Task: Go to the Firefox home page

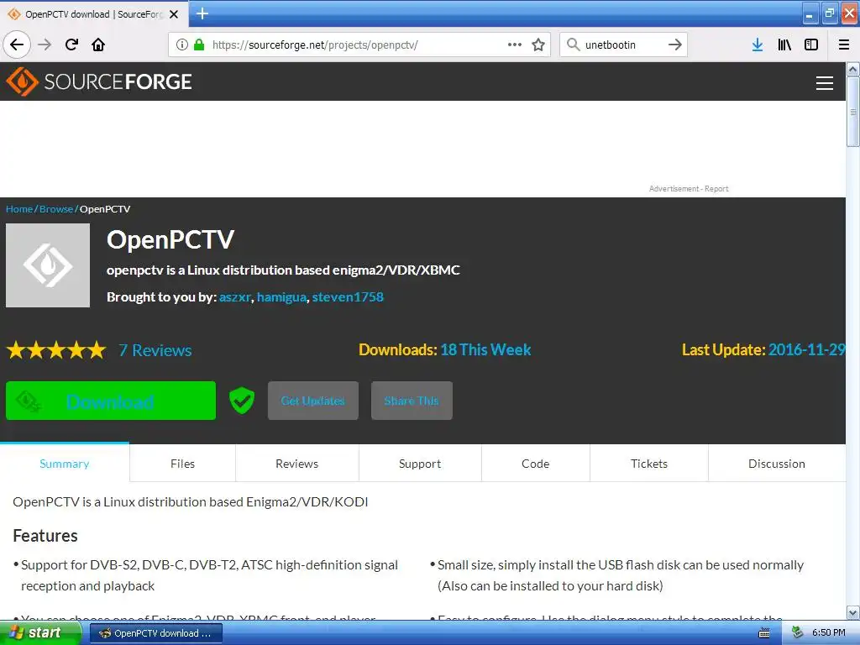Action: [98, 45]
